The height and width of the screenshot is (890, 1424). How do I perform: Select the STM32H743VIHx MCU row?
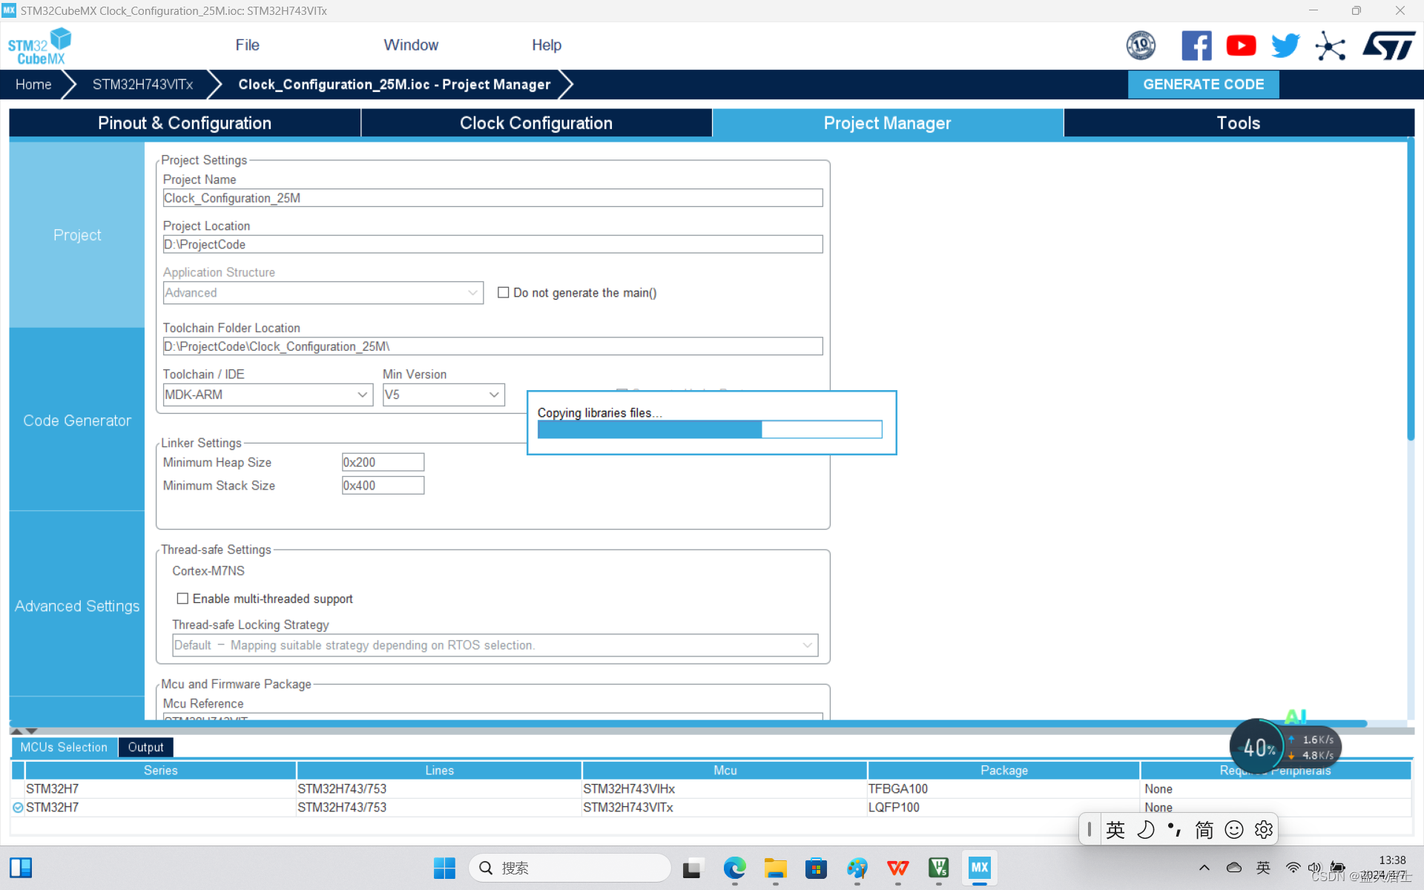[628, 789]
